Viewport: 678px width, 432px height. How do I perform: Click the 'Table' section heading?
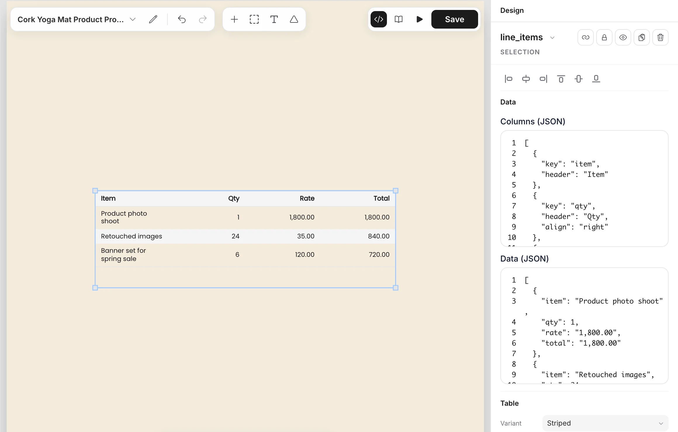(x=509, y=403)
